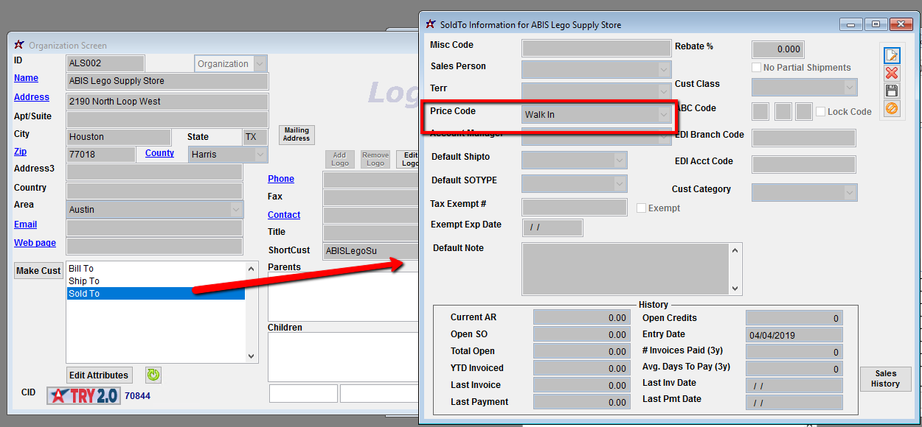Click the orange Cancel icon

[892, 108]
